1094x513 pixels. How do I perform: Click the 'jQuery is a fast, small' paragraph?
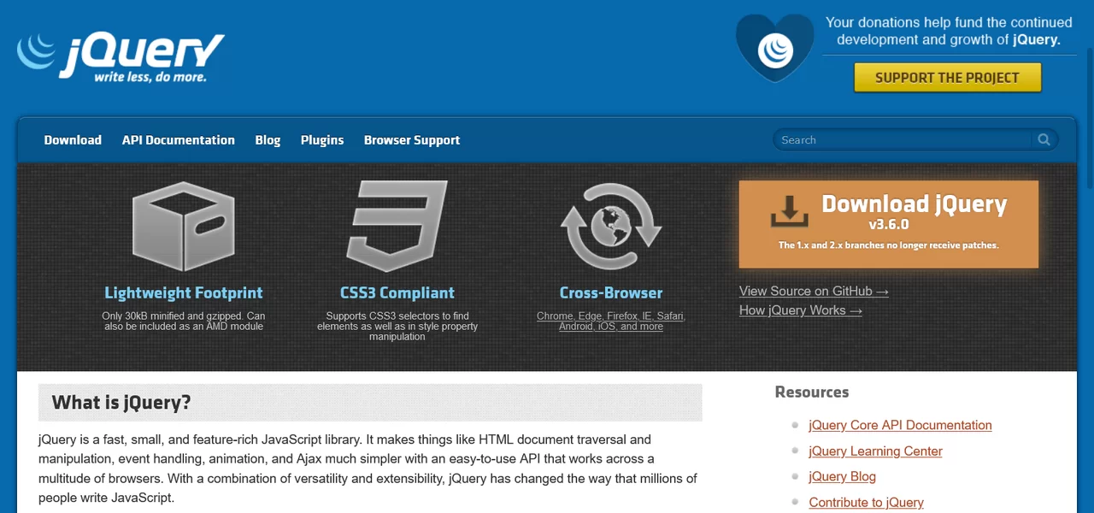[368, 469]
